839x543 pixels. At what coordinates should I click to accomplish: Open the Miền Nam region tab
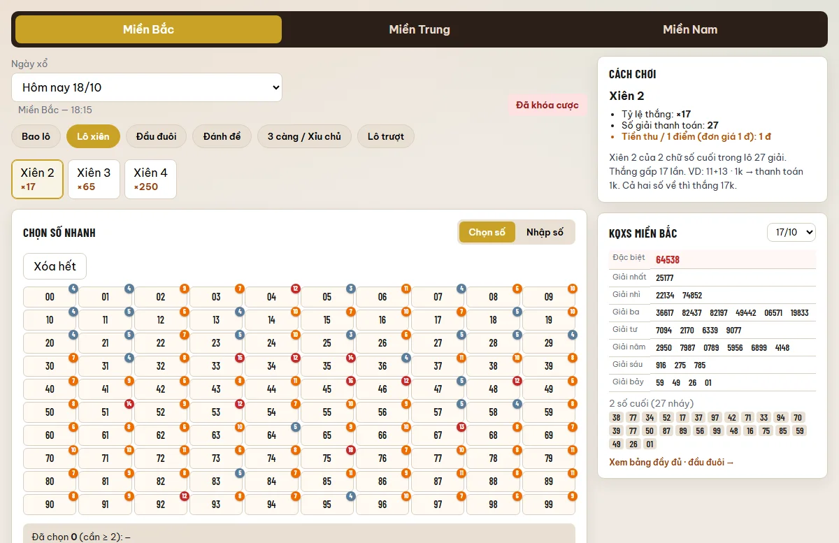690,29
